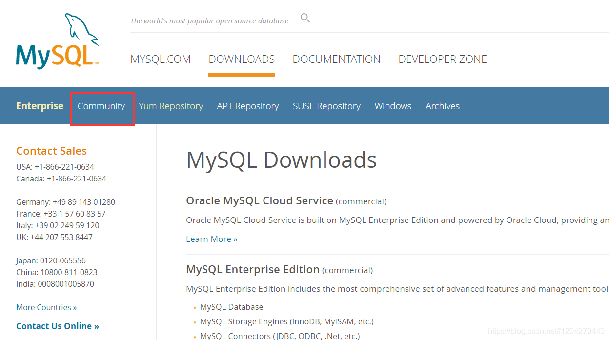Viewport: 609px width, 340px height.
Task: Select Windows in the submenu
Action: tap(393, 106)
